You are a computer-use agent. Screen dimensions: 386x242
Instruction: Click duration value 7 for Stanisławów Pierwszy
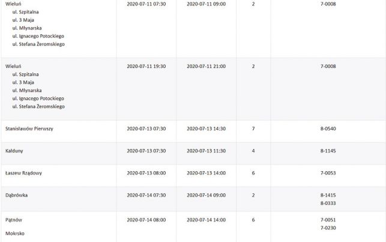[253, 129]
